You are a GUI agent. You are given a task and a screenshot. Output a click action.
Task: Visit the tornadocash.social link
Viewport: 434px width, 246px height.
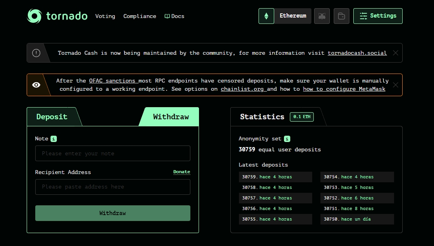tap(357, 53)
